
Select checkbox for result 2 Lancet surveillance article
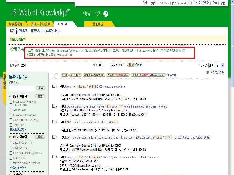pos(54,106)
